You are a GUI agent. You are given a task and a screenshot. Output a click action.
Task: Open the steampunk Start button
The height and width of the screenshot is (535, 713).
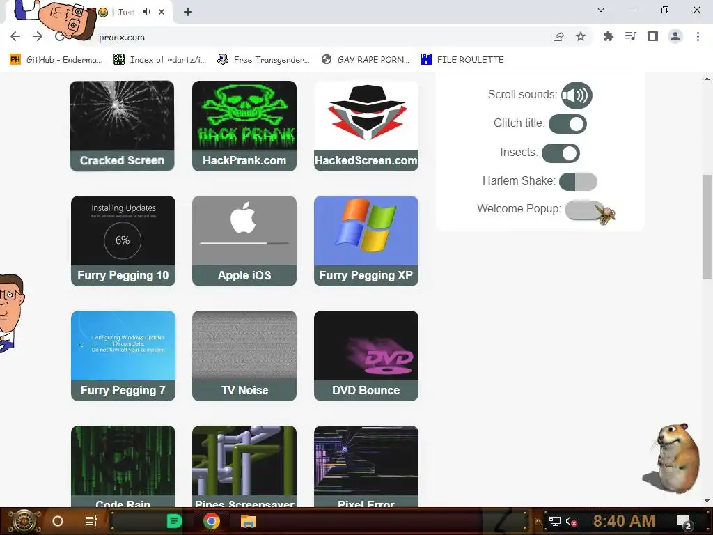(x=24, y=521)
